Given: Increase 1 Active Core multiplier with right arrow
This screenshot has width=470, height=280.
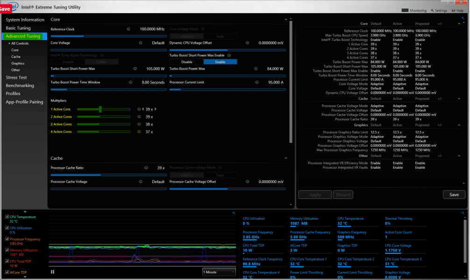Looking at the screenshot, I should click(156, 109).
